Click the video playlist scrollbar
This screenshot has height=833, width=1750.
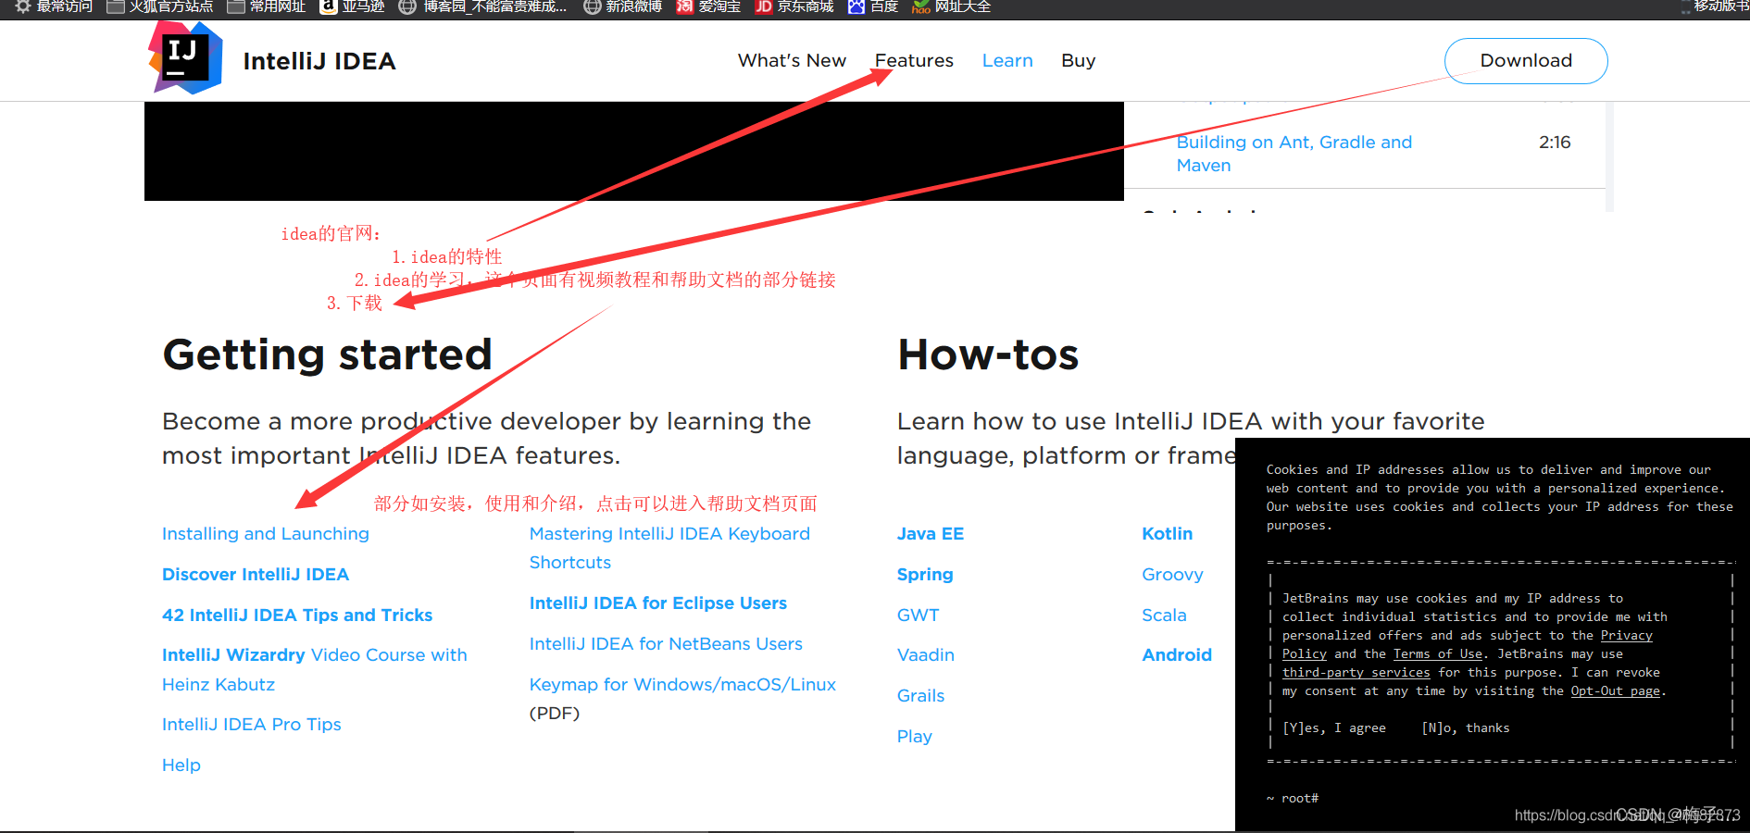tap(1609, 156)
